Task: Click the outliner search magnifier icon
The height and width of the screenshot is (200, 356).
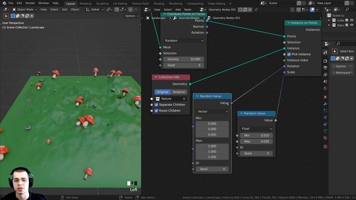Action: point(347,9)
